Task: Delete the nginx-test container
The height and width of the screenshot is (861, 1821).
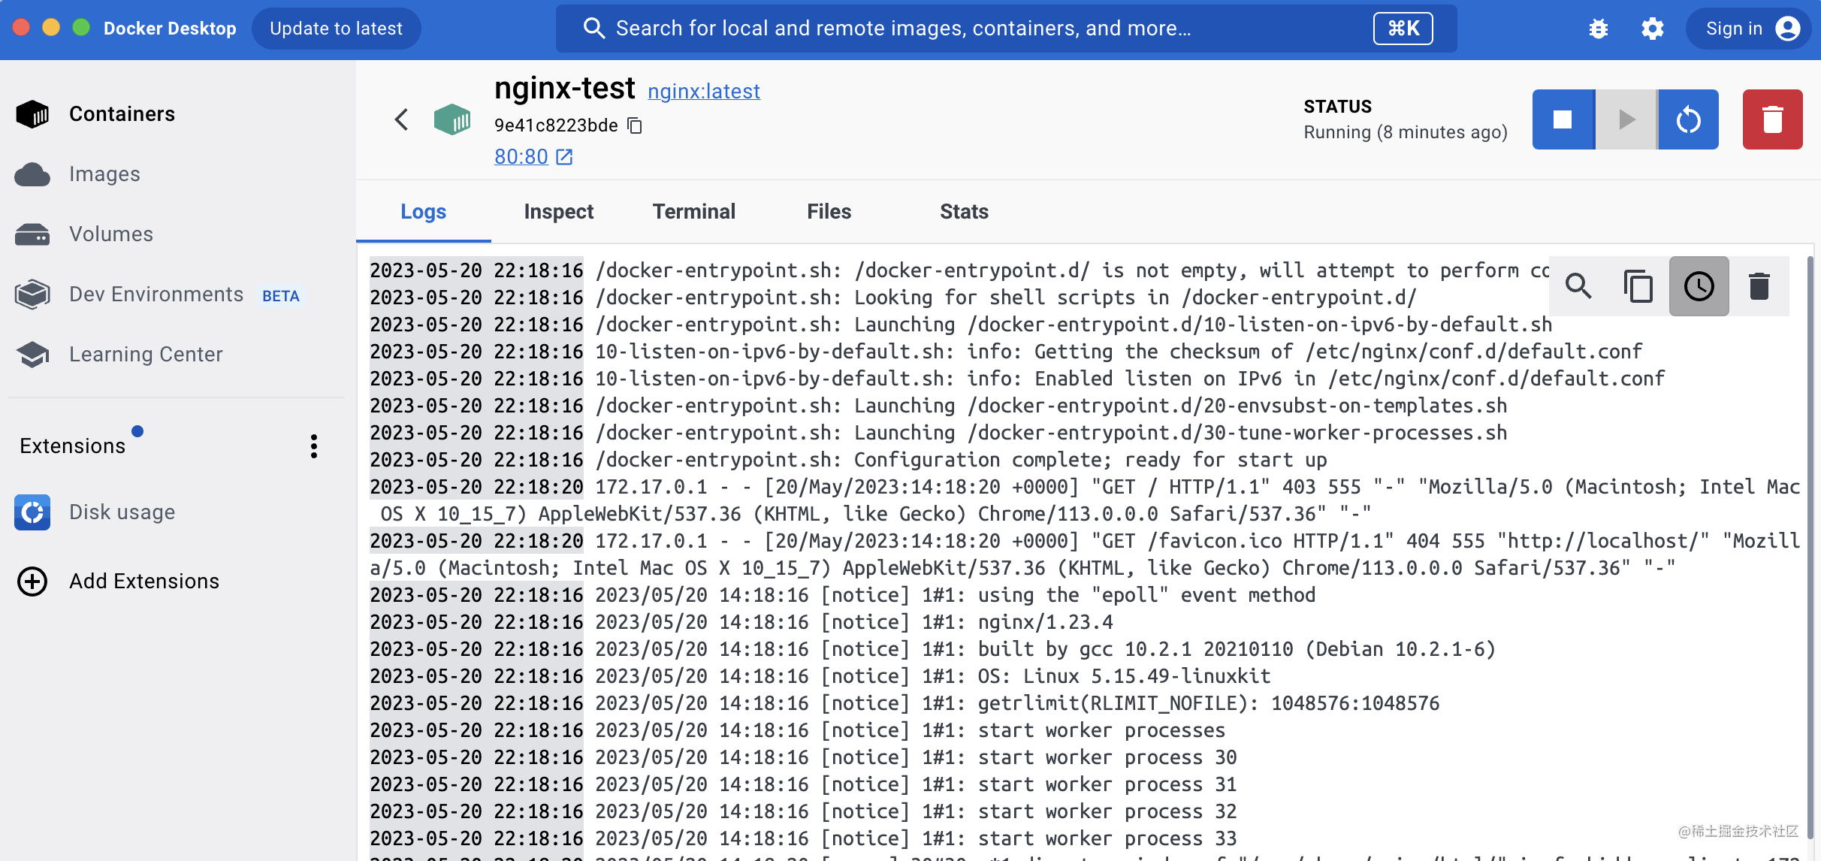Action: coord(1772,119)
